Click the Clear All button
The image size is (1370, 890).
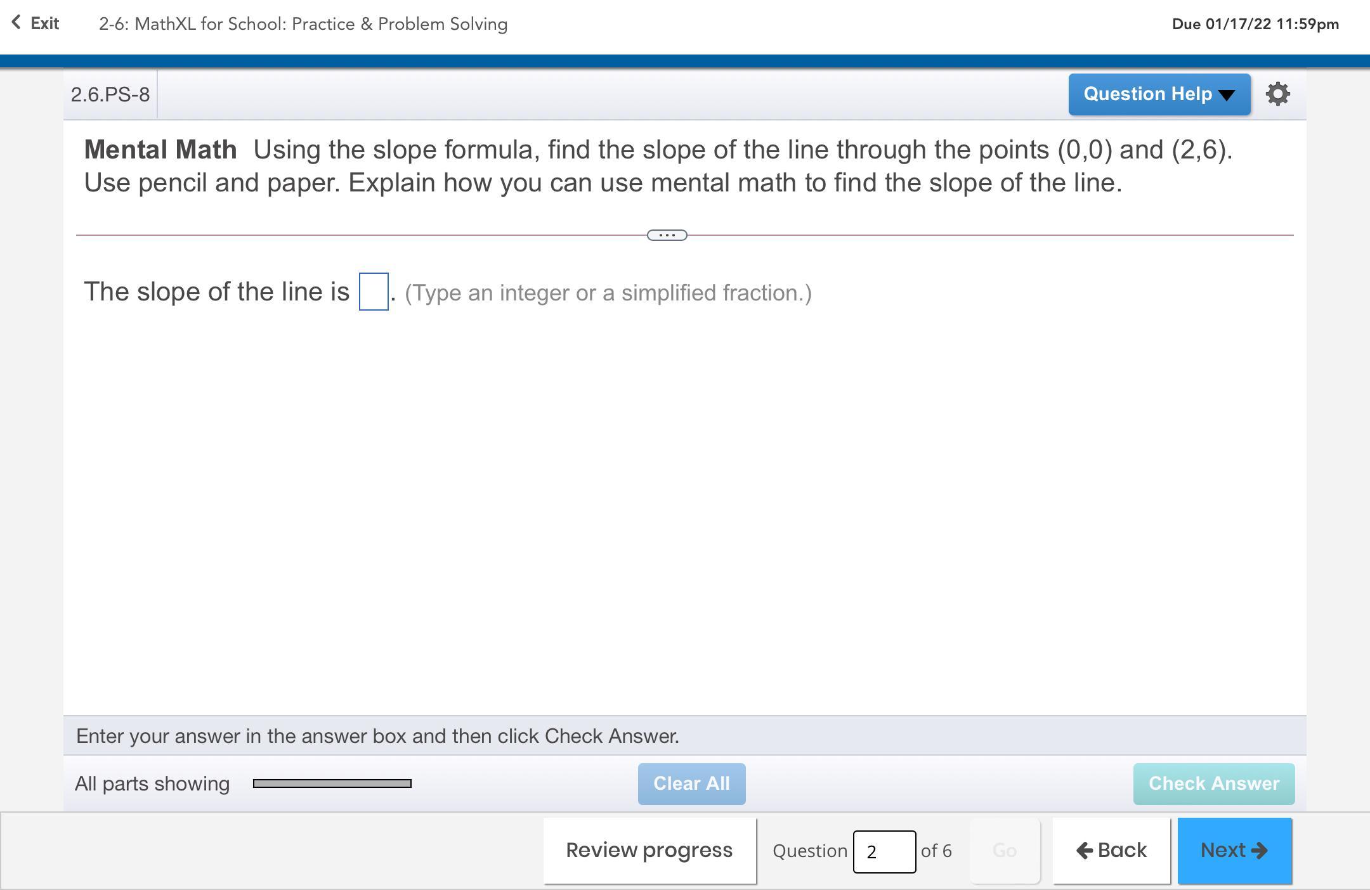[x=691, y=784]
